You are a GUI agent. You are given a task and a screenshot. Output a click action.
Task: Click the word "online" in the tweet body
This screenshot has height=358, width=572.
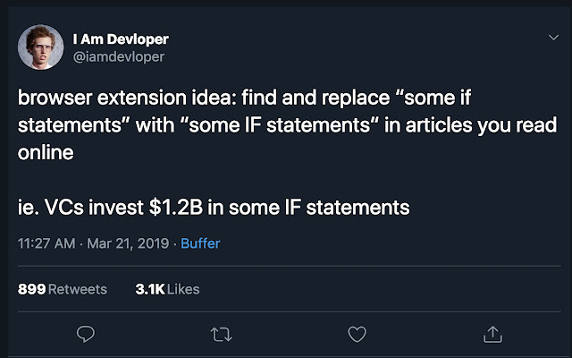click(x=45, y=153)
